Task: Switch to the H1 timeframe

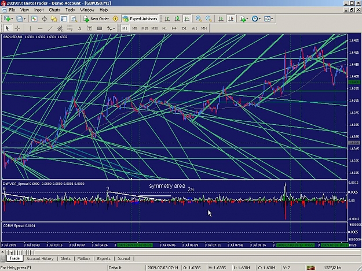Action: coord(164,28)
